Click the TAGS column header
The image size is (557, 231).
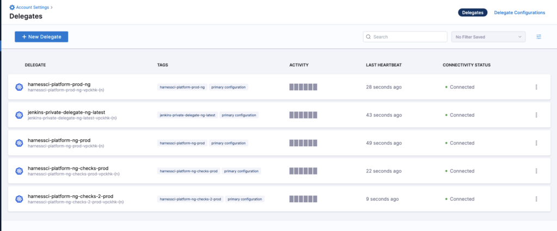(163, 65)
